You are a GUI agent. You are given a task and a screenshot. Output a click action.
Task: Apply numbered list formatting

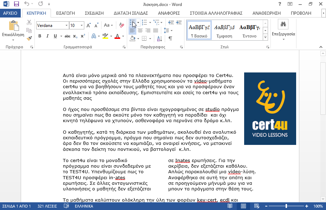(x=144, y=22)
